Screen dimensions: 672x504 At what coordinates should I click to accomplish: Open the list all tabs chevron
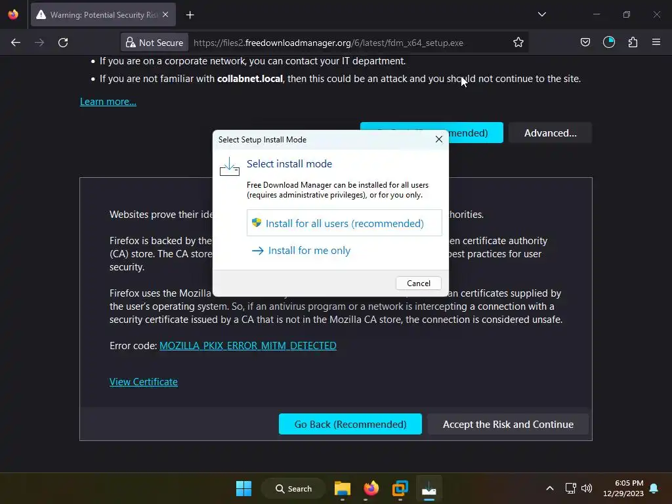point(541,14)
